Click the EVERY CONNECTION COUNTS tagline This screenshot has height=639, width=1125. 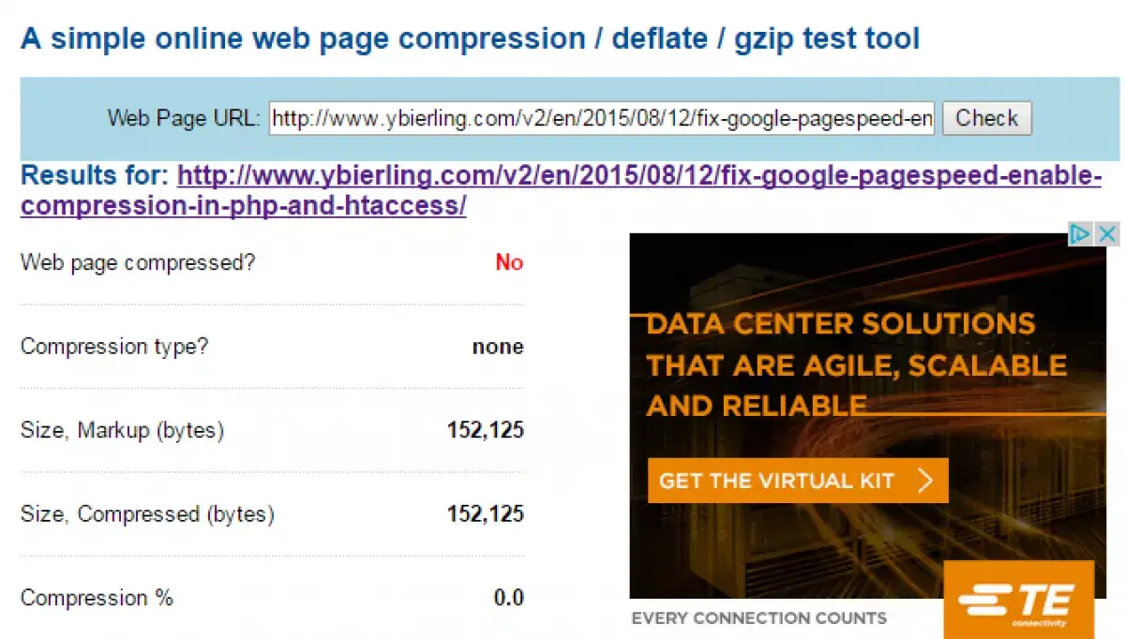759,618
